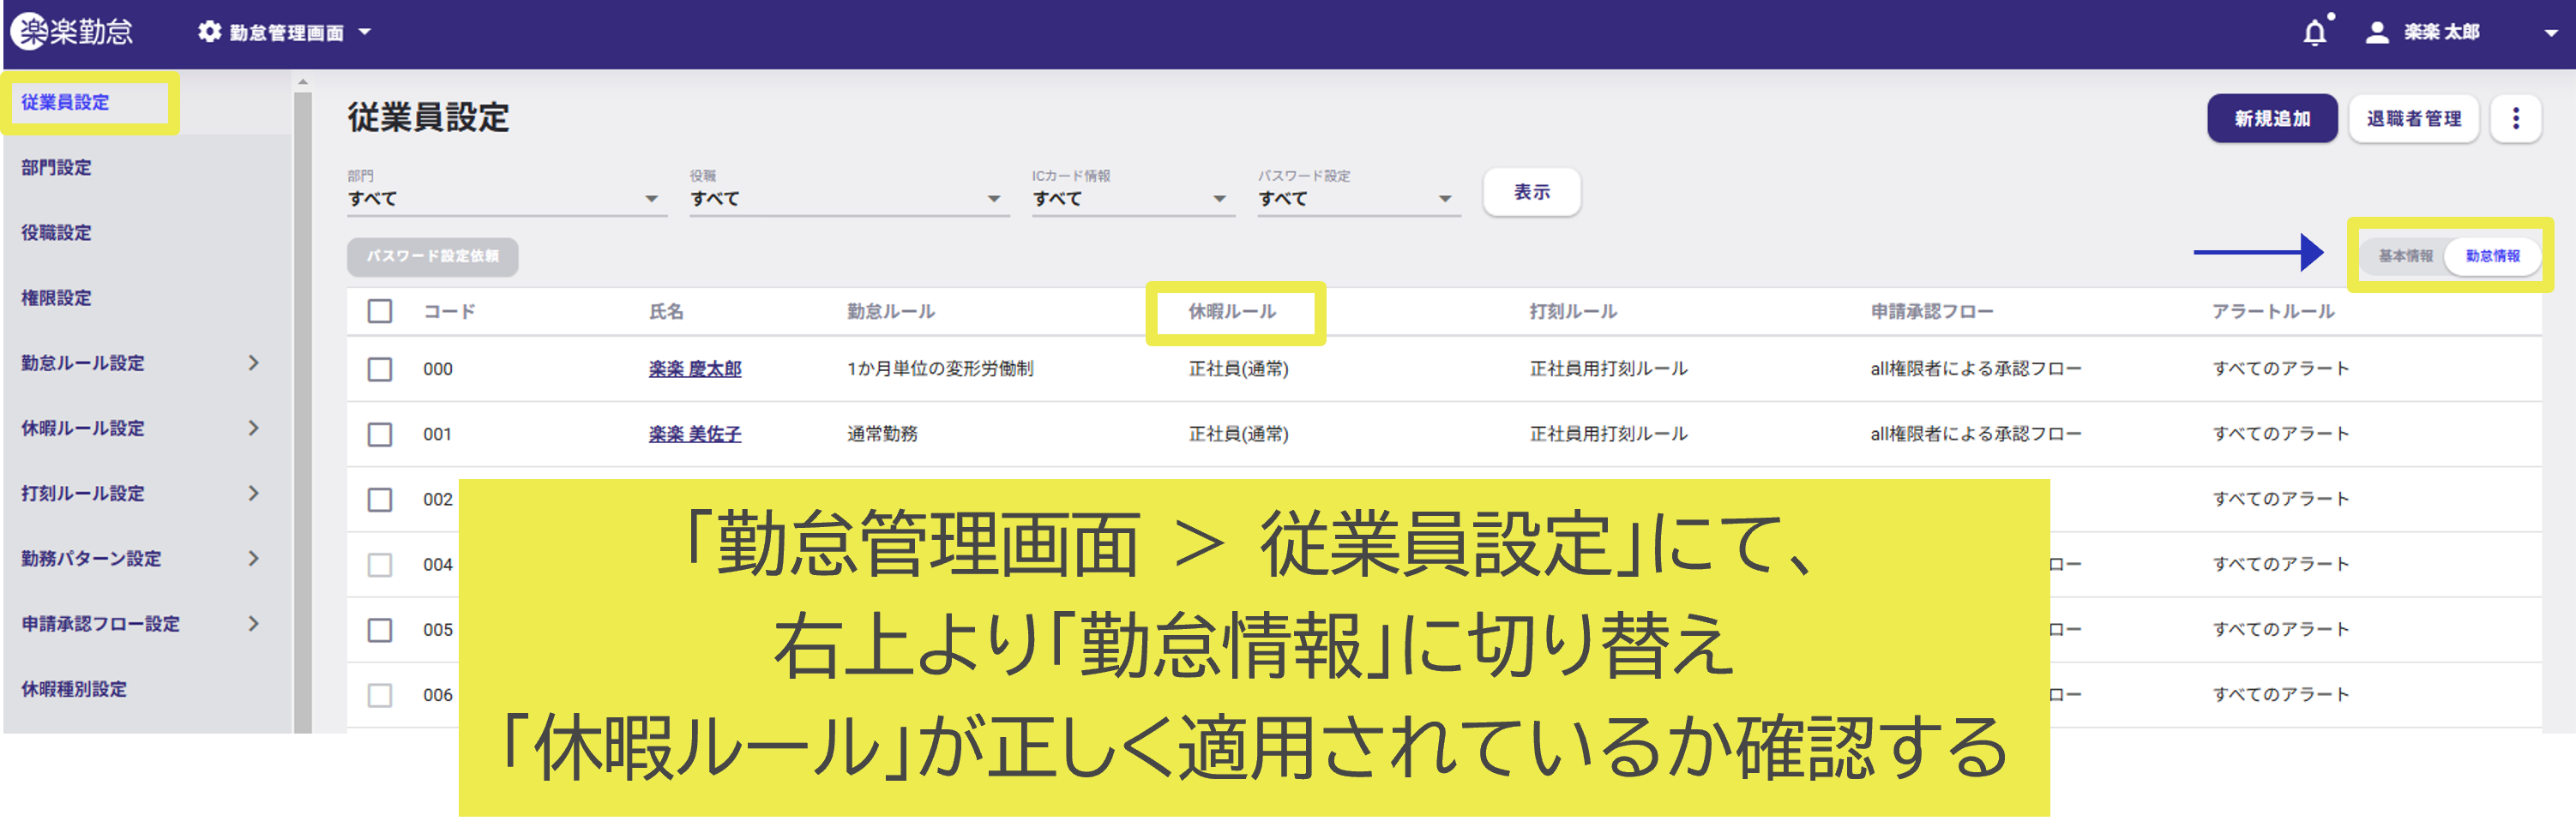This screenshot has width=2576, height=827.
Task: Click the コード column header
Action: pos(449,312)
